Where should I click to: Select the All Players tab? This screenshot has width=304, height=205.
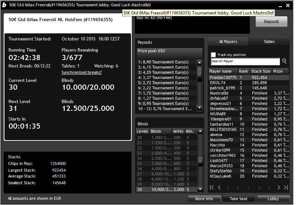click(228, 42)
